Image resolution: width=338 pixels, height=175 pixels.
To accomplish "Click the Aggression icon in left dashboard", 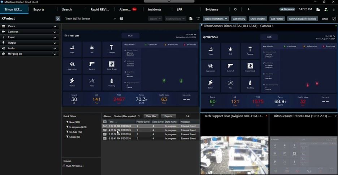I will coord(72,64).
